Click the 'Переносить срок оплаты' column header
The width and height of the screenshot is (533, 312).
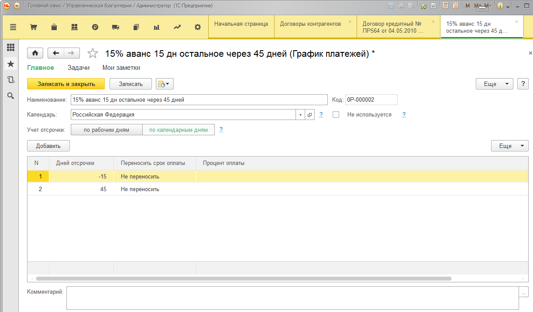click(155, 163)
